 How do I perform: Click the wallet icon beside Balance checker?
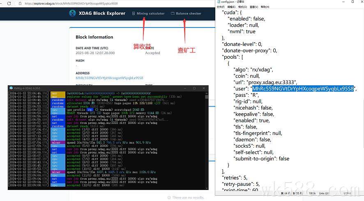pyautogui.click(x=173, y=14)
